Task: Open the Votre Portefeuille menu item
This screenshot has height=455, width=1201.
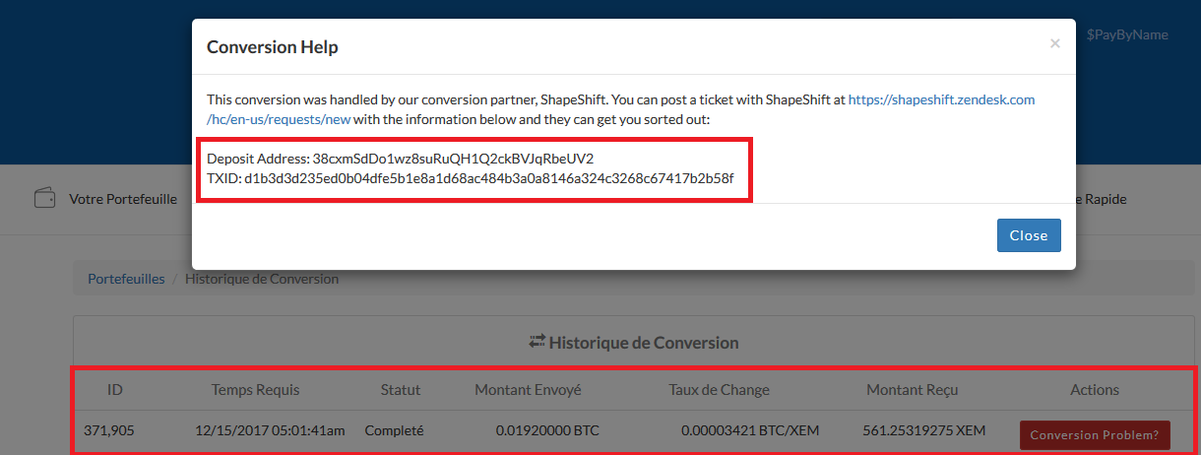Action: pos(123,199)
